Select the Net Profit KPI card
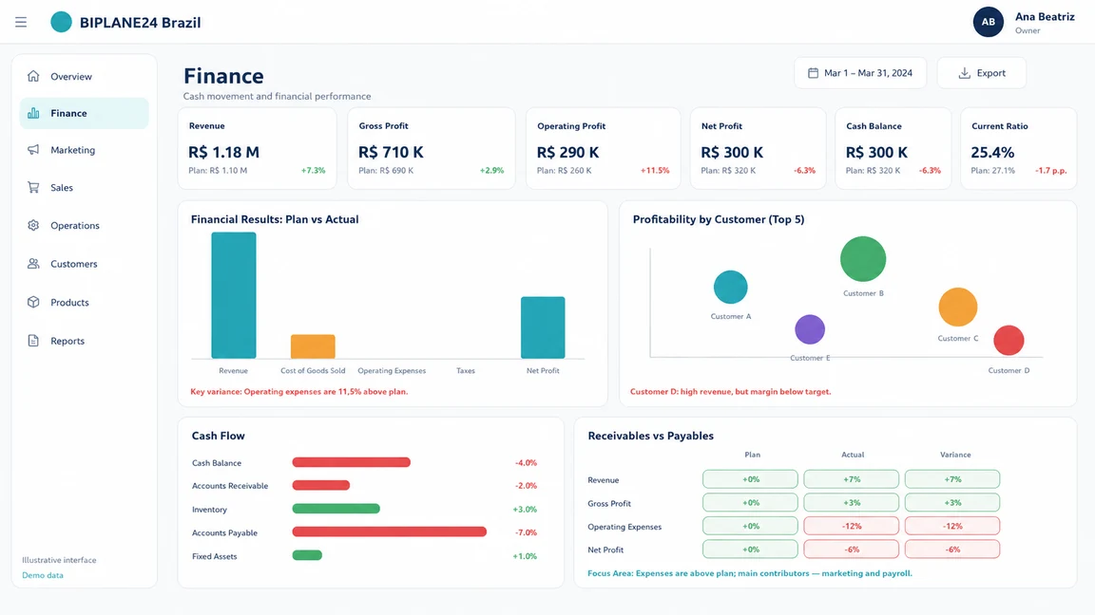Screen dimensions: 1095x615 [758, 148]
